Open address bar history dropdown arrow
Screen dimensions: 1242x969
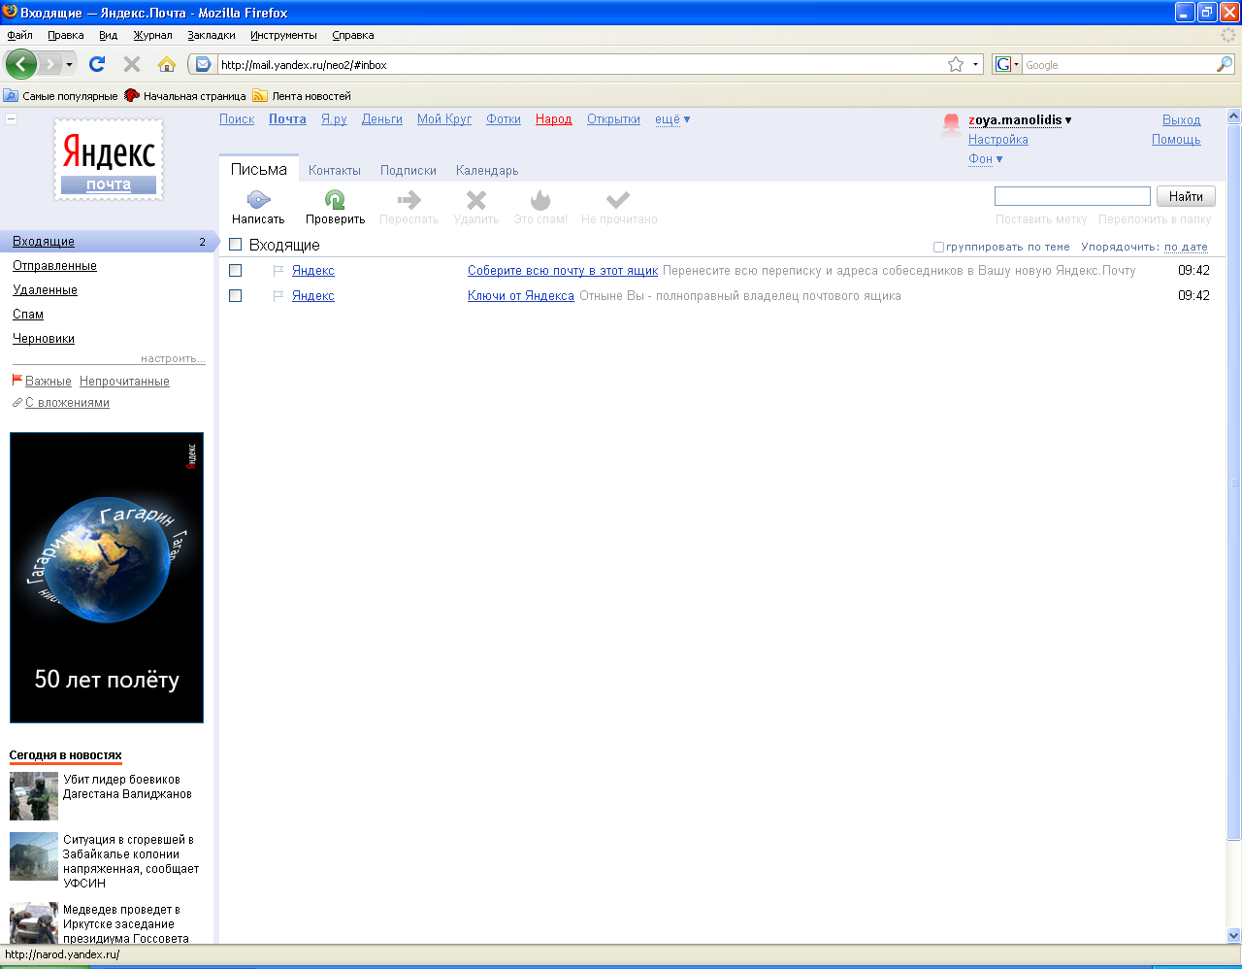(x=975, y=64)
